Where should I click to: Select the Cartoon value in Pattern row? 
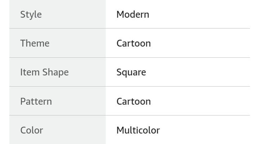pos(134,101)
